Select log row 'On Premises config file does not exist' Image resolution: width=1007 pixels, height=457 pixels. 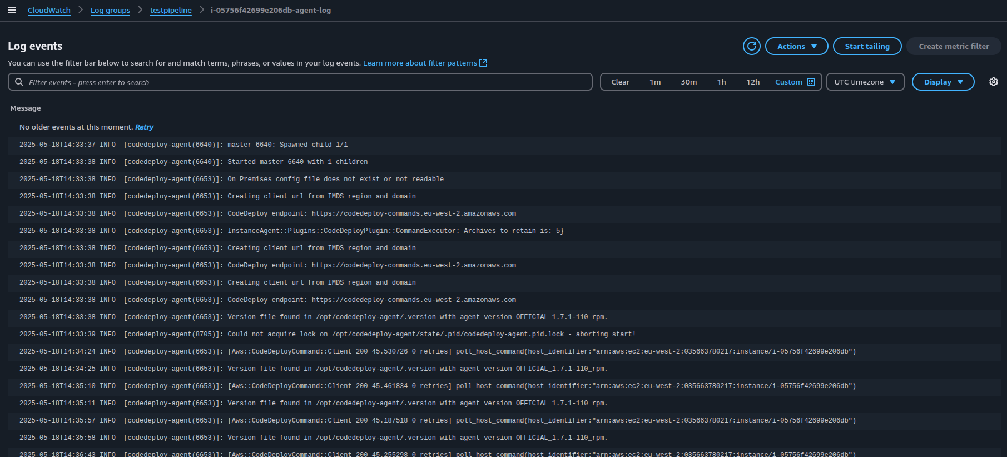(504, 179)
